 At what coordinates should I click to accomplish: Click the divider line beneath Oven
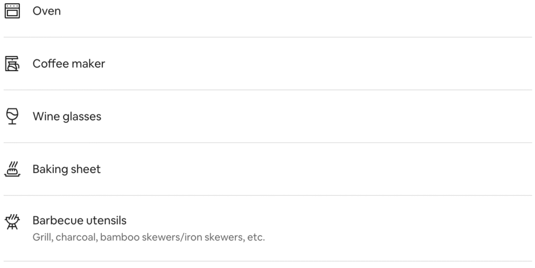pos(267,37)
